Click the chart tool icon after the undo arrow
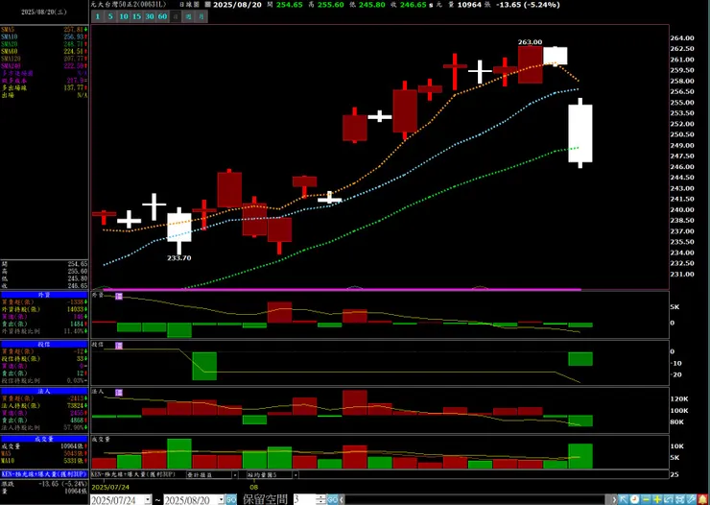 (x=679, y=499)
